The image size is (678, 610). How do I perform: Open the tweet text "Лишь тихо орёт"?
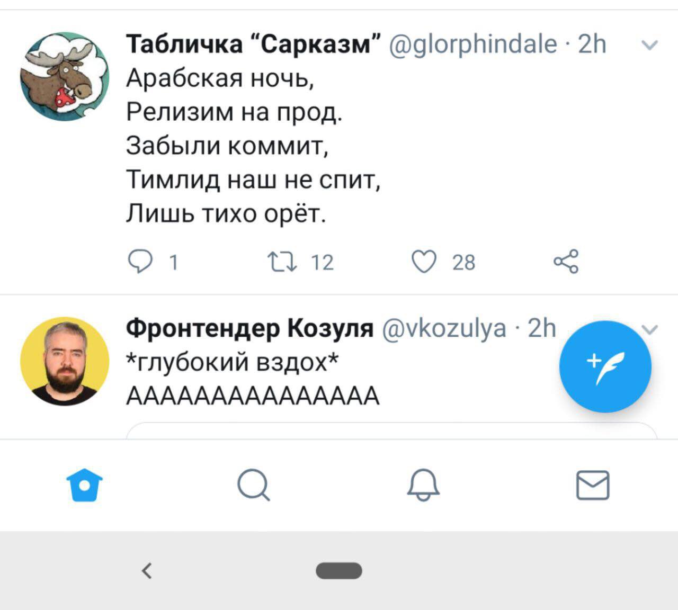(x=226, y=214)
